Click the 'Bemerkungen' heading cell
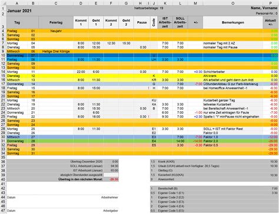The image size is (279, 214). tap(232, 22)
